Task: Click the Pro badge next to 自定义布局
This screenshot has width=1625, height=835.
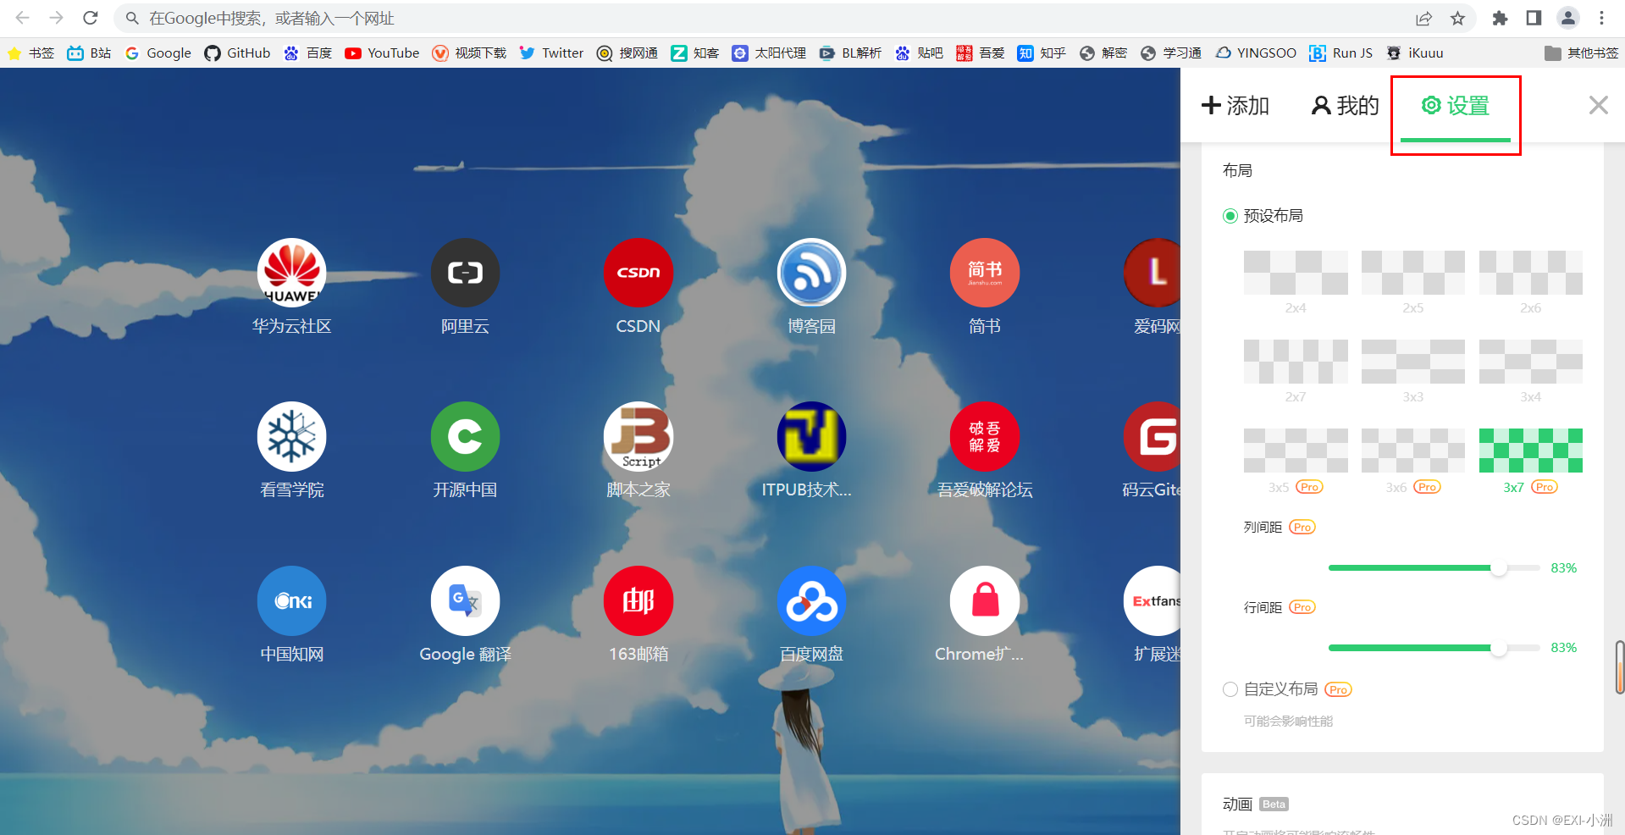Action: (1338, 689)
